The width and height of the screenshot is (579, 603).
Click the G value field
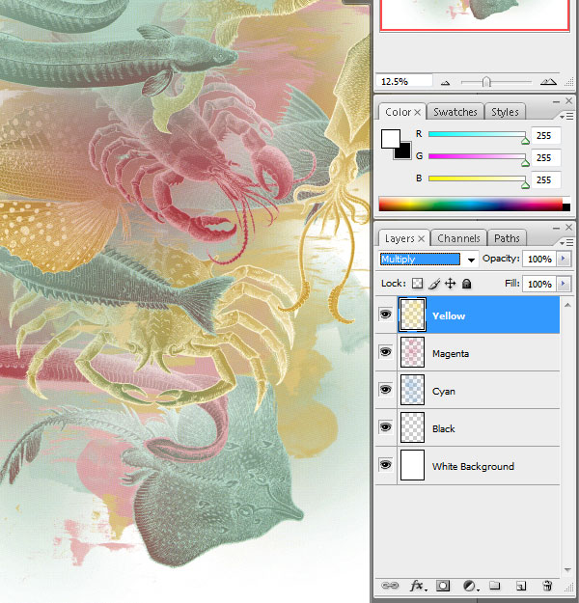point(545,157)
